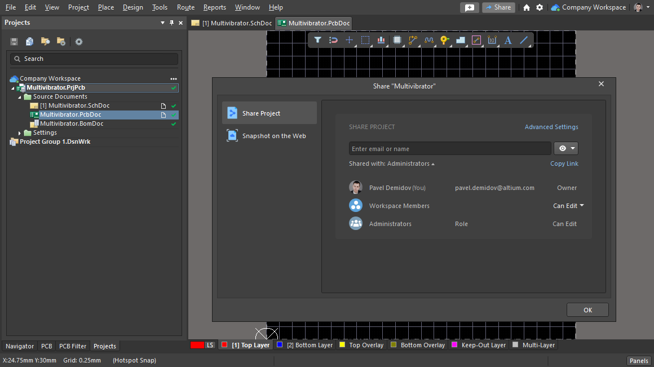654x367 pixels.
Task: Choose the place component chip icon
Action: (397, 40)
